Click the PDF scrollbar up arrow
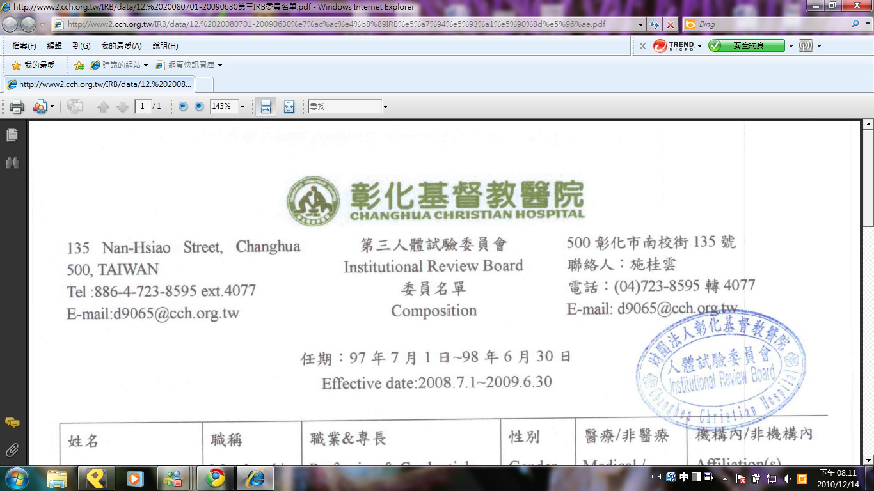 (x=868, y=125)
